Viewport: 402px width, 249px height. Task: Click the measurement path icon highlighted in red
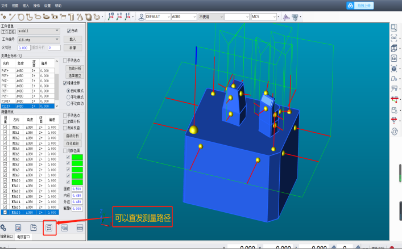point(49,227)
